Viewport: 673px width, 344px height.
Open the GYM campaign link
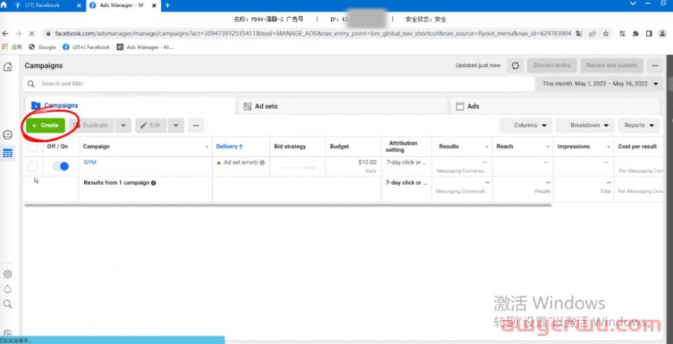click(x=90, y=162)
